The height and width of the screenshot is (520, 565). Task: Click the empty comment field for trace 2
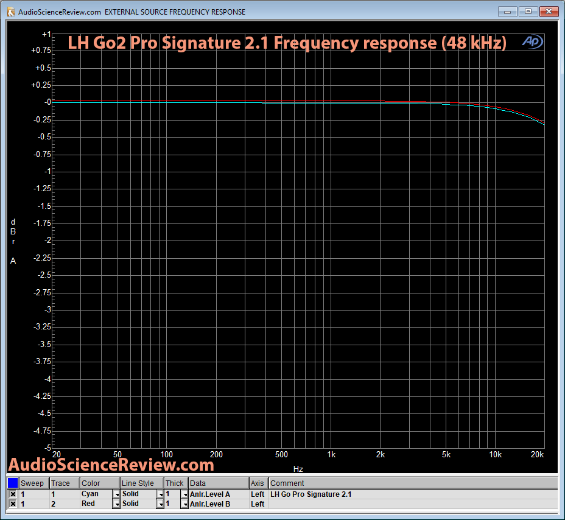click(x=413, y=504)
